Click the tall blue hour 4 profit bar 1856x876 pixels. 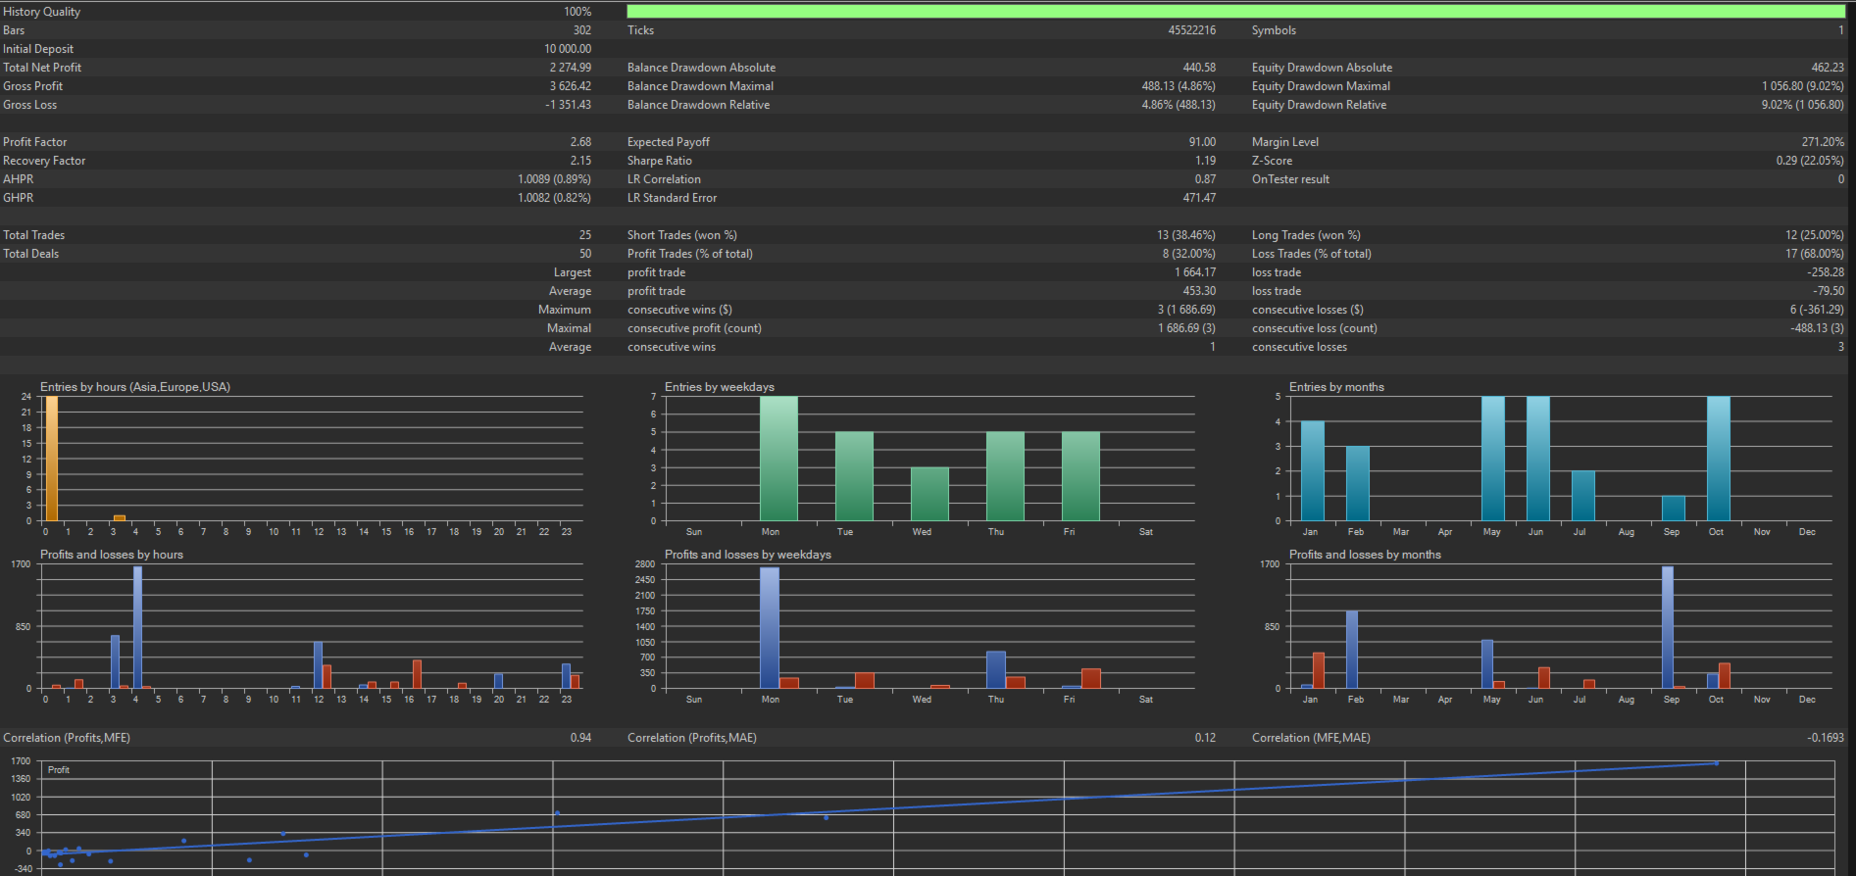point(137,627)
